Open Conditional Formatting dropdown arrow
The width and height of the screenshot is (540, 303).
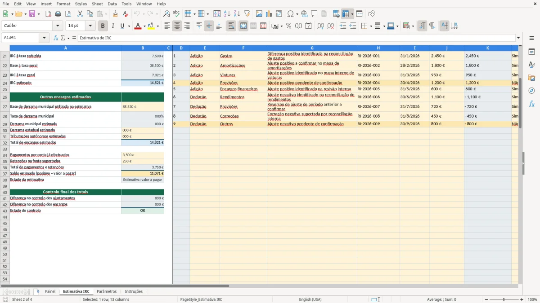(413, 26)
